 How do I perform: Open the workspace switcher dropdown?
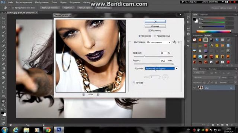click(223, 8)
